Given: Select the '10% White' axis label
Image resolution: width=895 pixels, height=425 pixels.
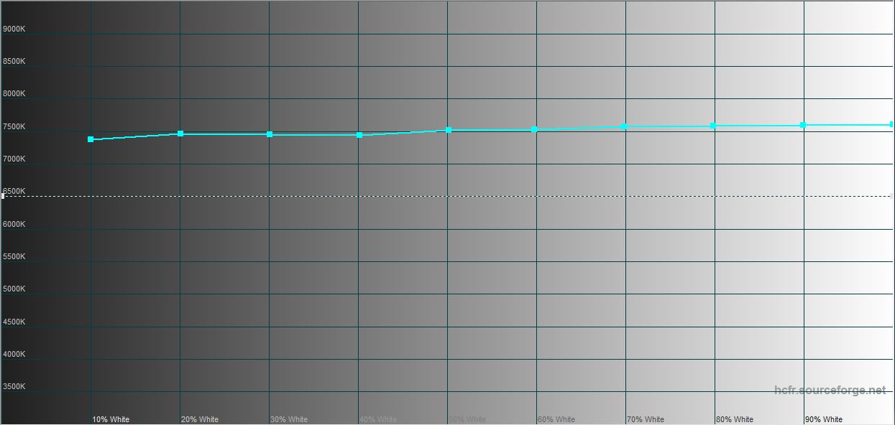Looking at the screenshot, I should click(x=111, y=419).
